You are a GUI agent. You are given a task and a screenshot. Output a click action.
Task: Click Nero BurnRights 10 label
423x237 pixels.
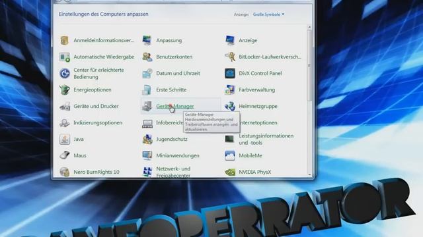tap(96, 172)
